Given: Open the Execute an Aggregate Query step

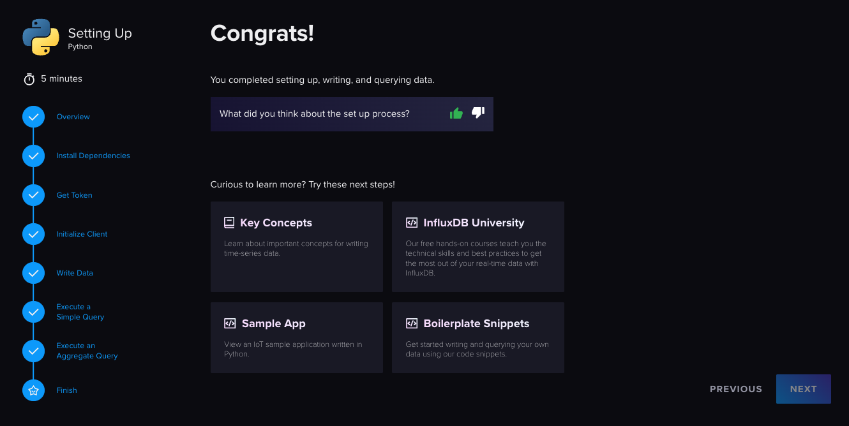Looking at the screenshot, I should point(87,350).
